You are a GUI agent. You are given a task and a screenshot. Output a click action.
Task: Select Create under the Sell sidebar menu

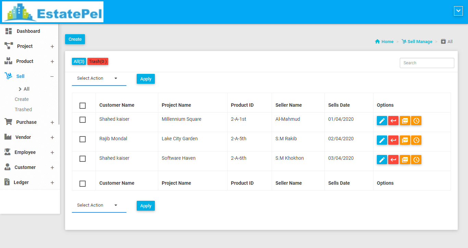coord(22,99)
